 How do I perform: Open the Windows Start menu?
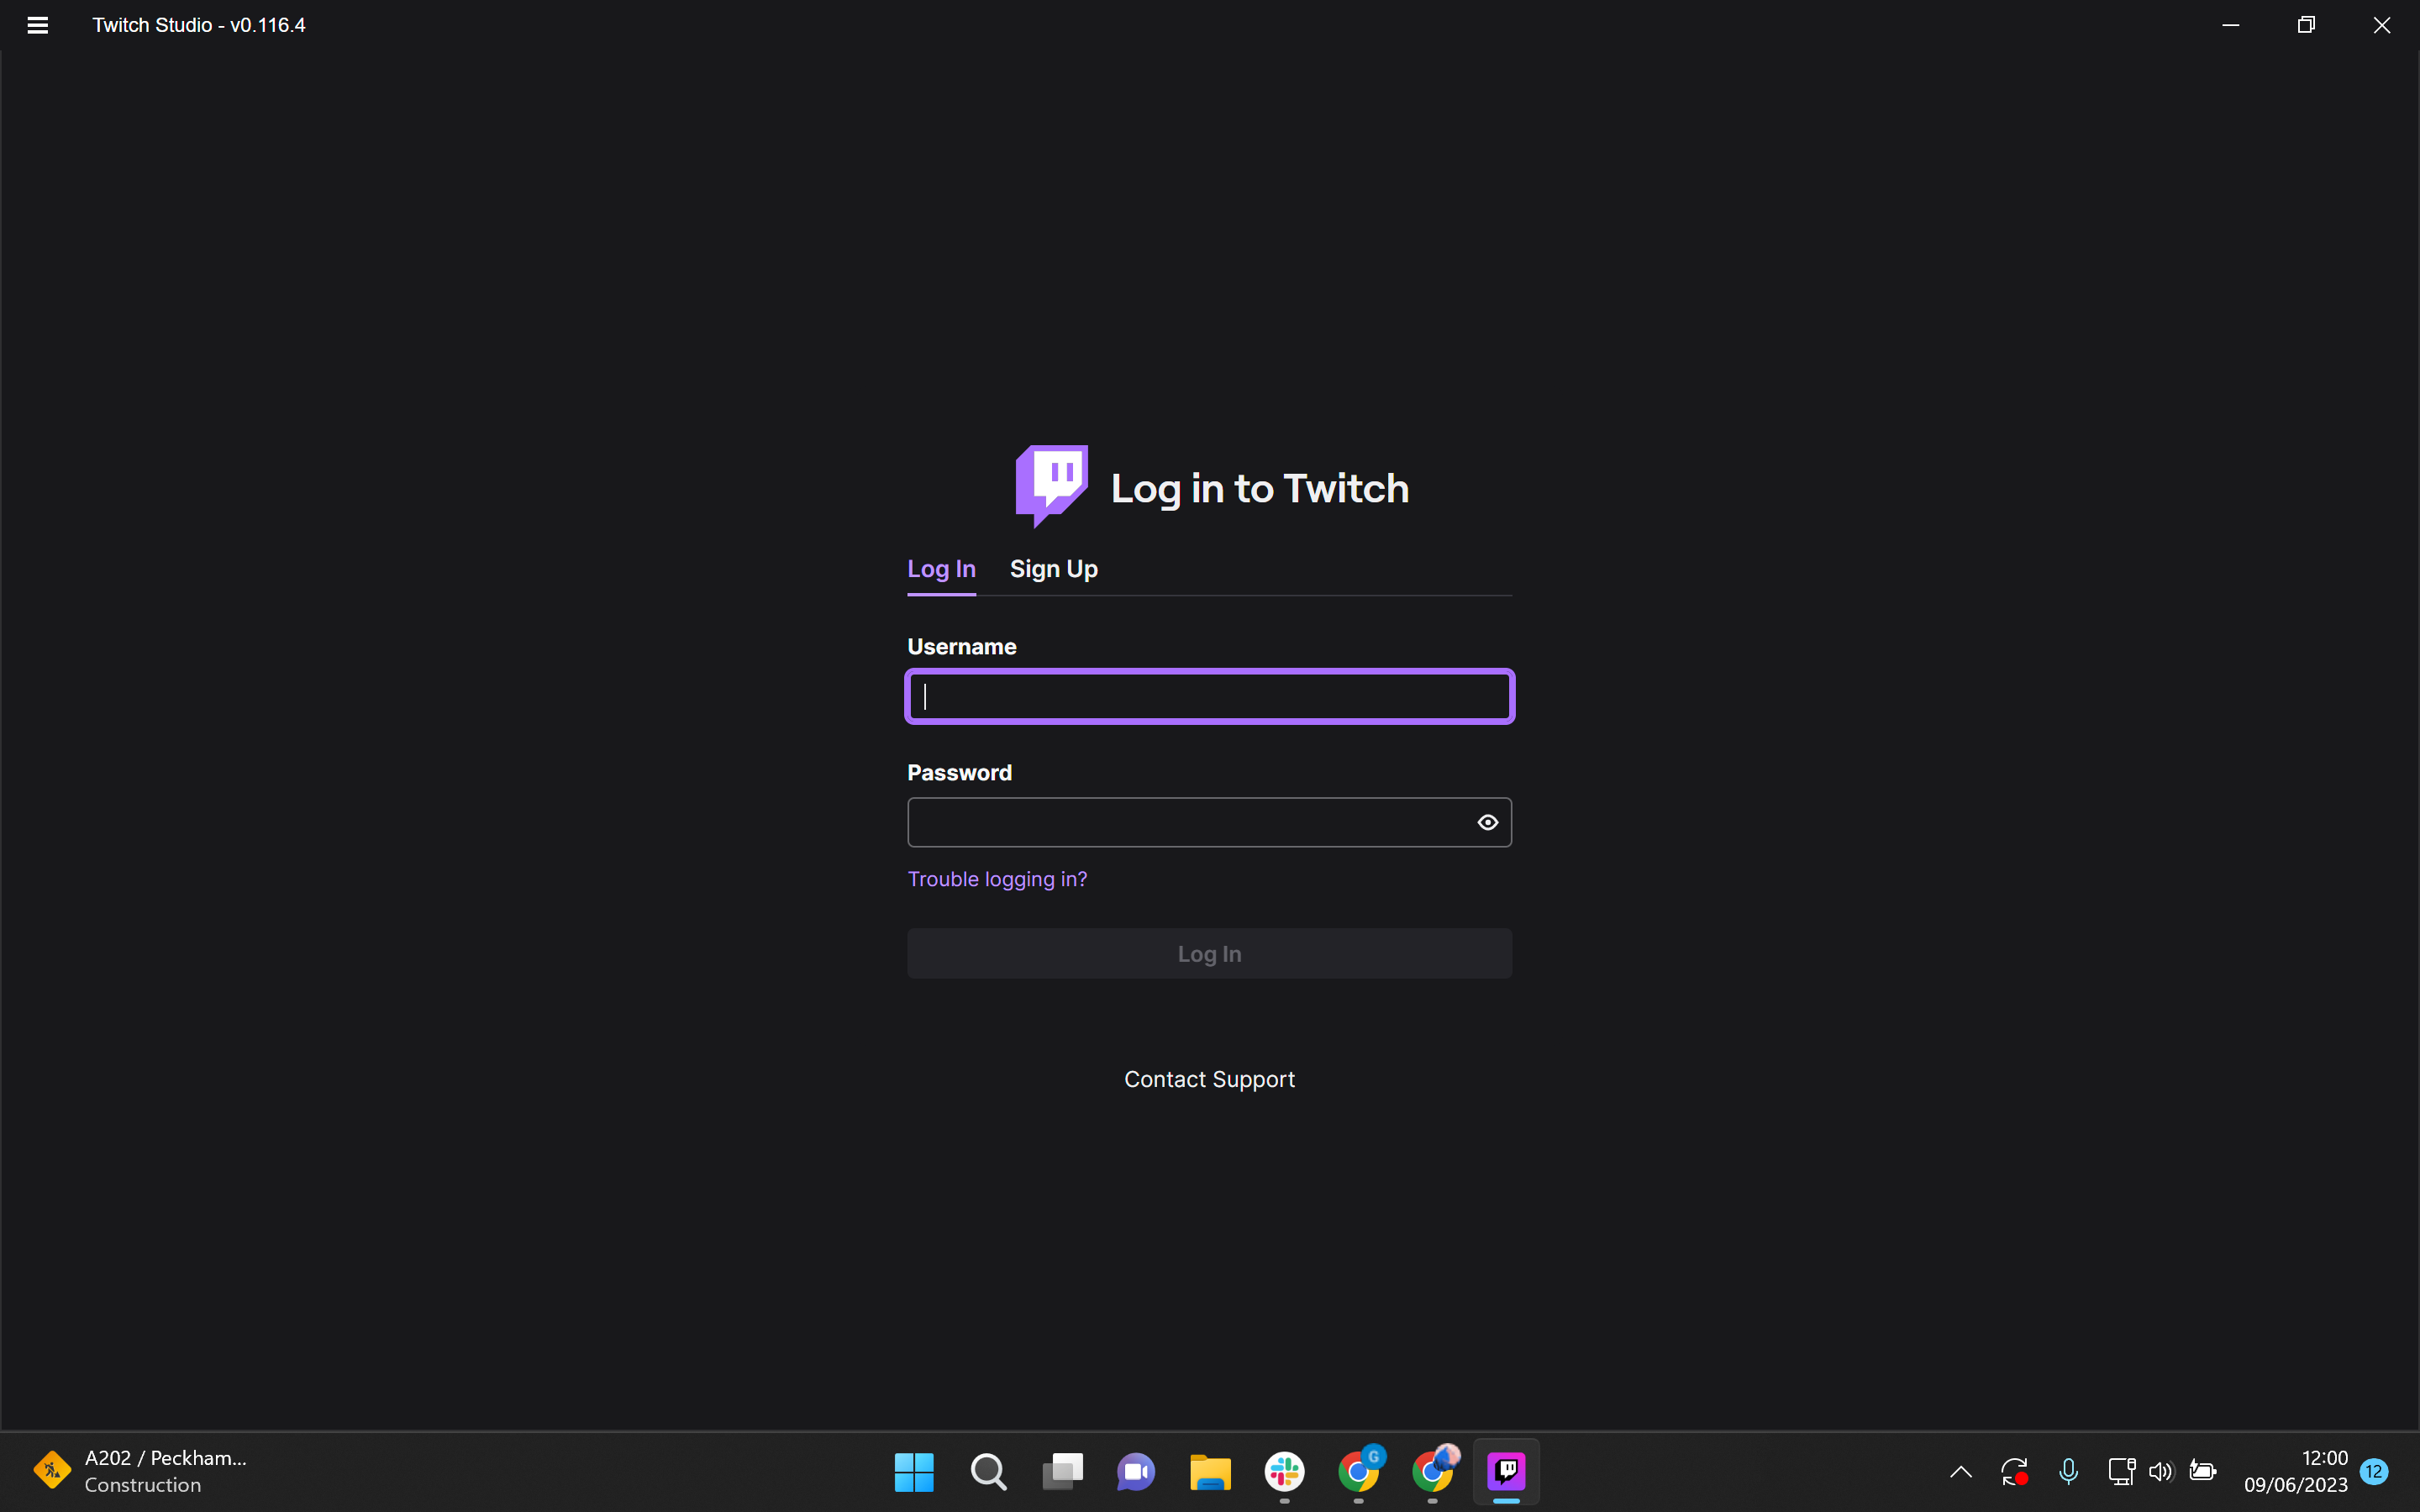pos(914,1471)
